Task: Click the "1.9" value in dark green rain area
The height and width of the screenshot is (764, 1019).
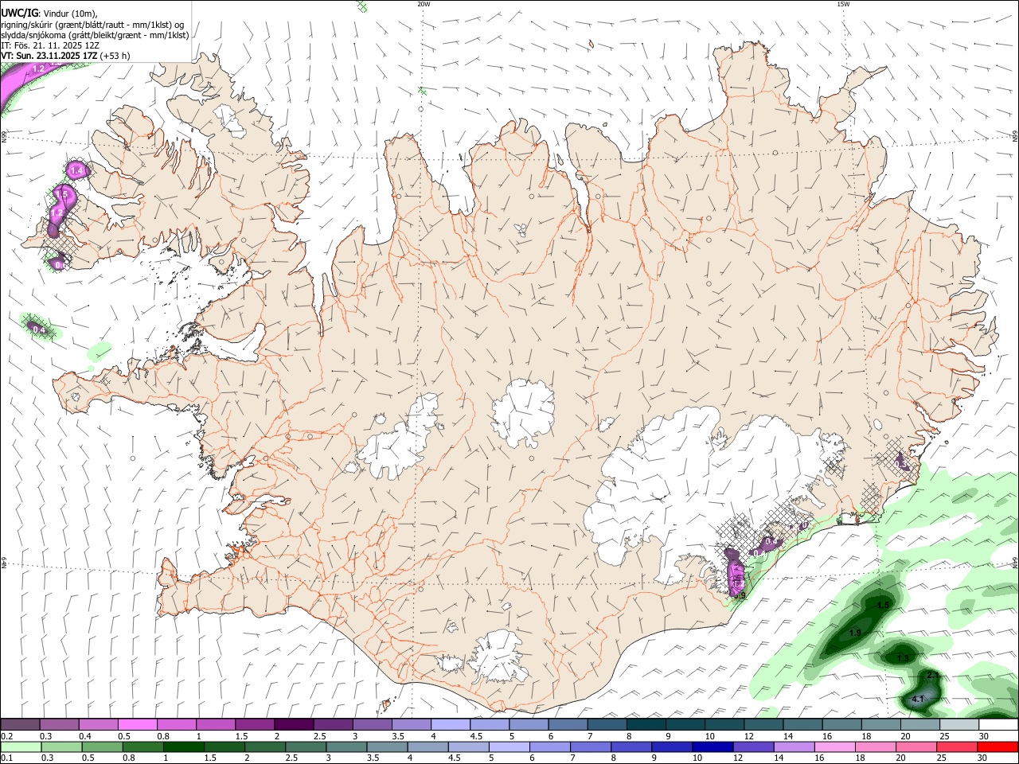Action: coord(855,633)
